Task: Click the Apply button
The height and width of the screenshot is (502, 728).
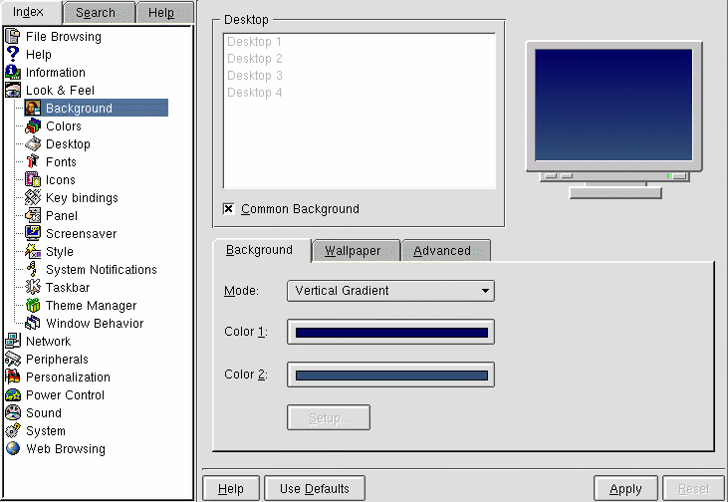Action: [625, 489]
